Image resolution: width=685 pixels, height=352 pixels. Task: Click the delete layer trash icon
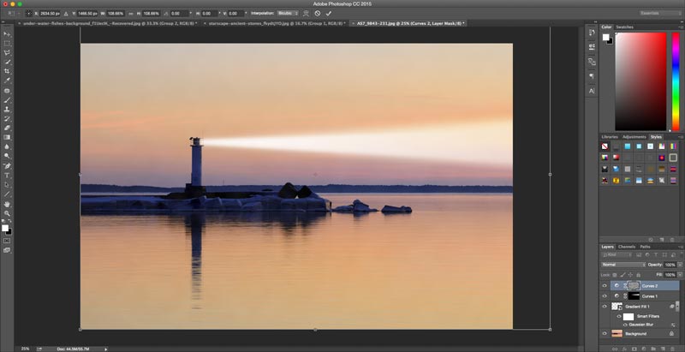click(x=671, y=349)
